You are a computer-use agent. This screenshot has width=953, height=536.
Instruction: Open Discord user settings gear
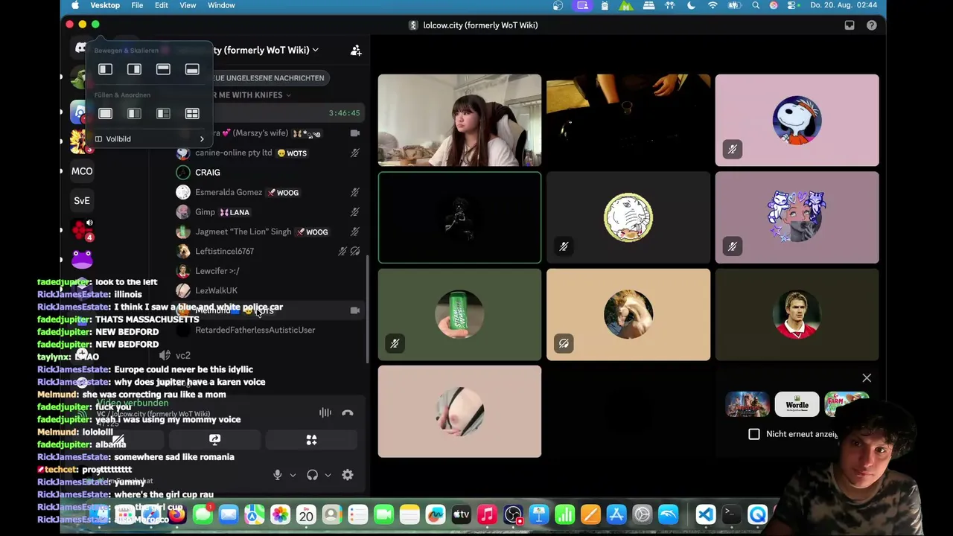[x=348, y=475]
